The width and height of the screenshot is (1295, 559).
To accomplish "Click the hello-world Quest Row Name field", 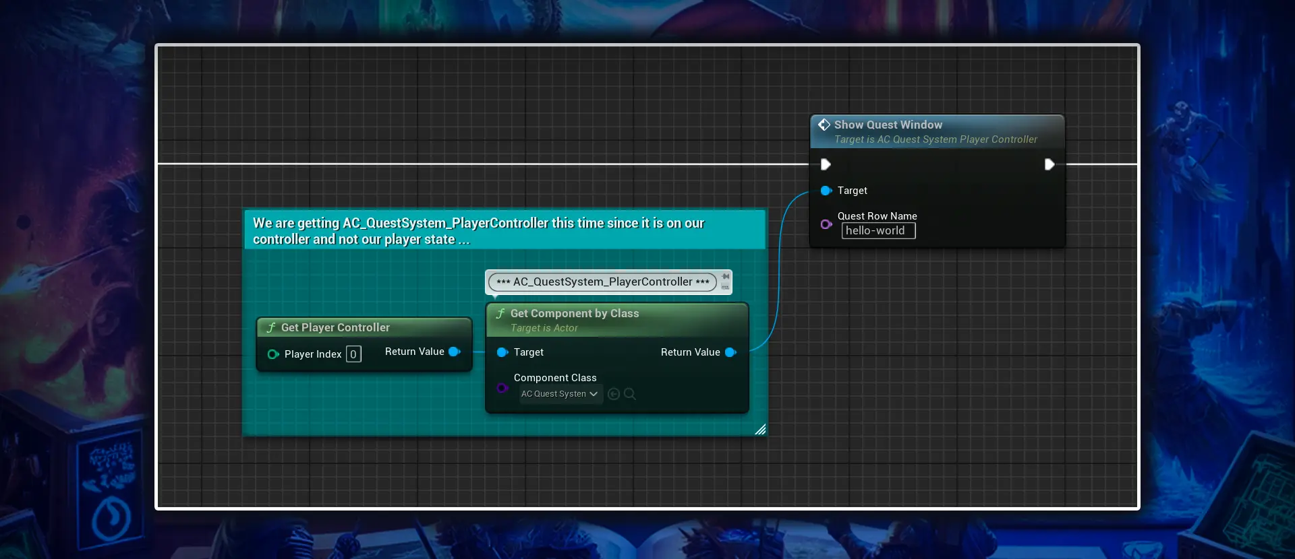I will [879, 230].
